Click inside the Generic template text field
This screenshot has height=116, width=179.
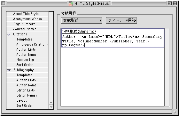113,38
